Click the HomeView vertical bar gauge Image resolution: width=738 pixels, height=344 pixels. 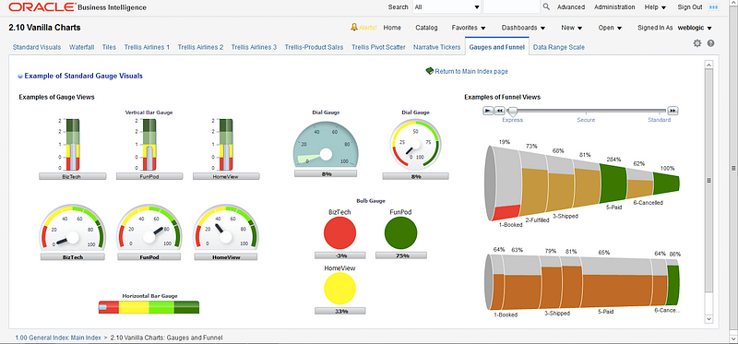coord(226,145)
